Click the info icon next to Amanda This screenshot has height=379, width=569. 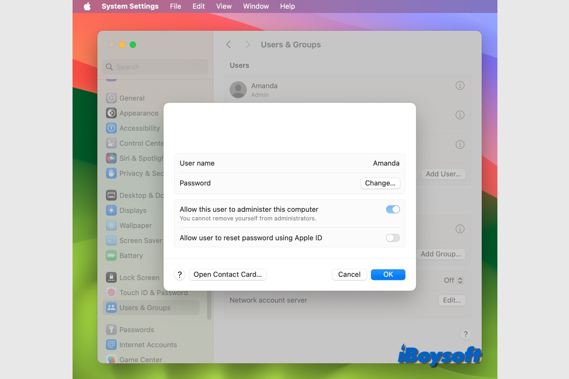pos(460,86)
